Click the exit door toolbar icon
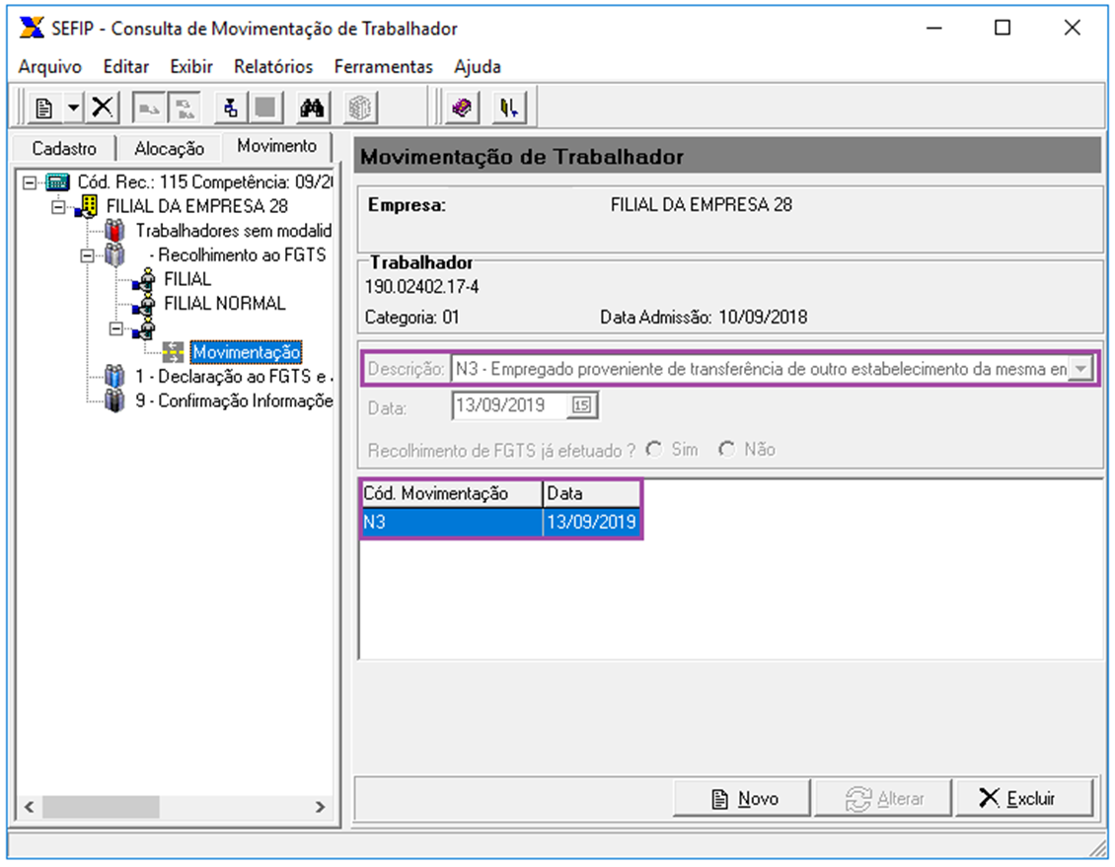This screenshot has width=1115, height=867. point(509,108)
